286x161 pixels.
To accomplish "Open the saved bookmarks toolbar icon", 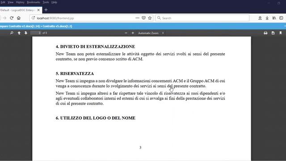I will 260,18.
